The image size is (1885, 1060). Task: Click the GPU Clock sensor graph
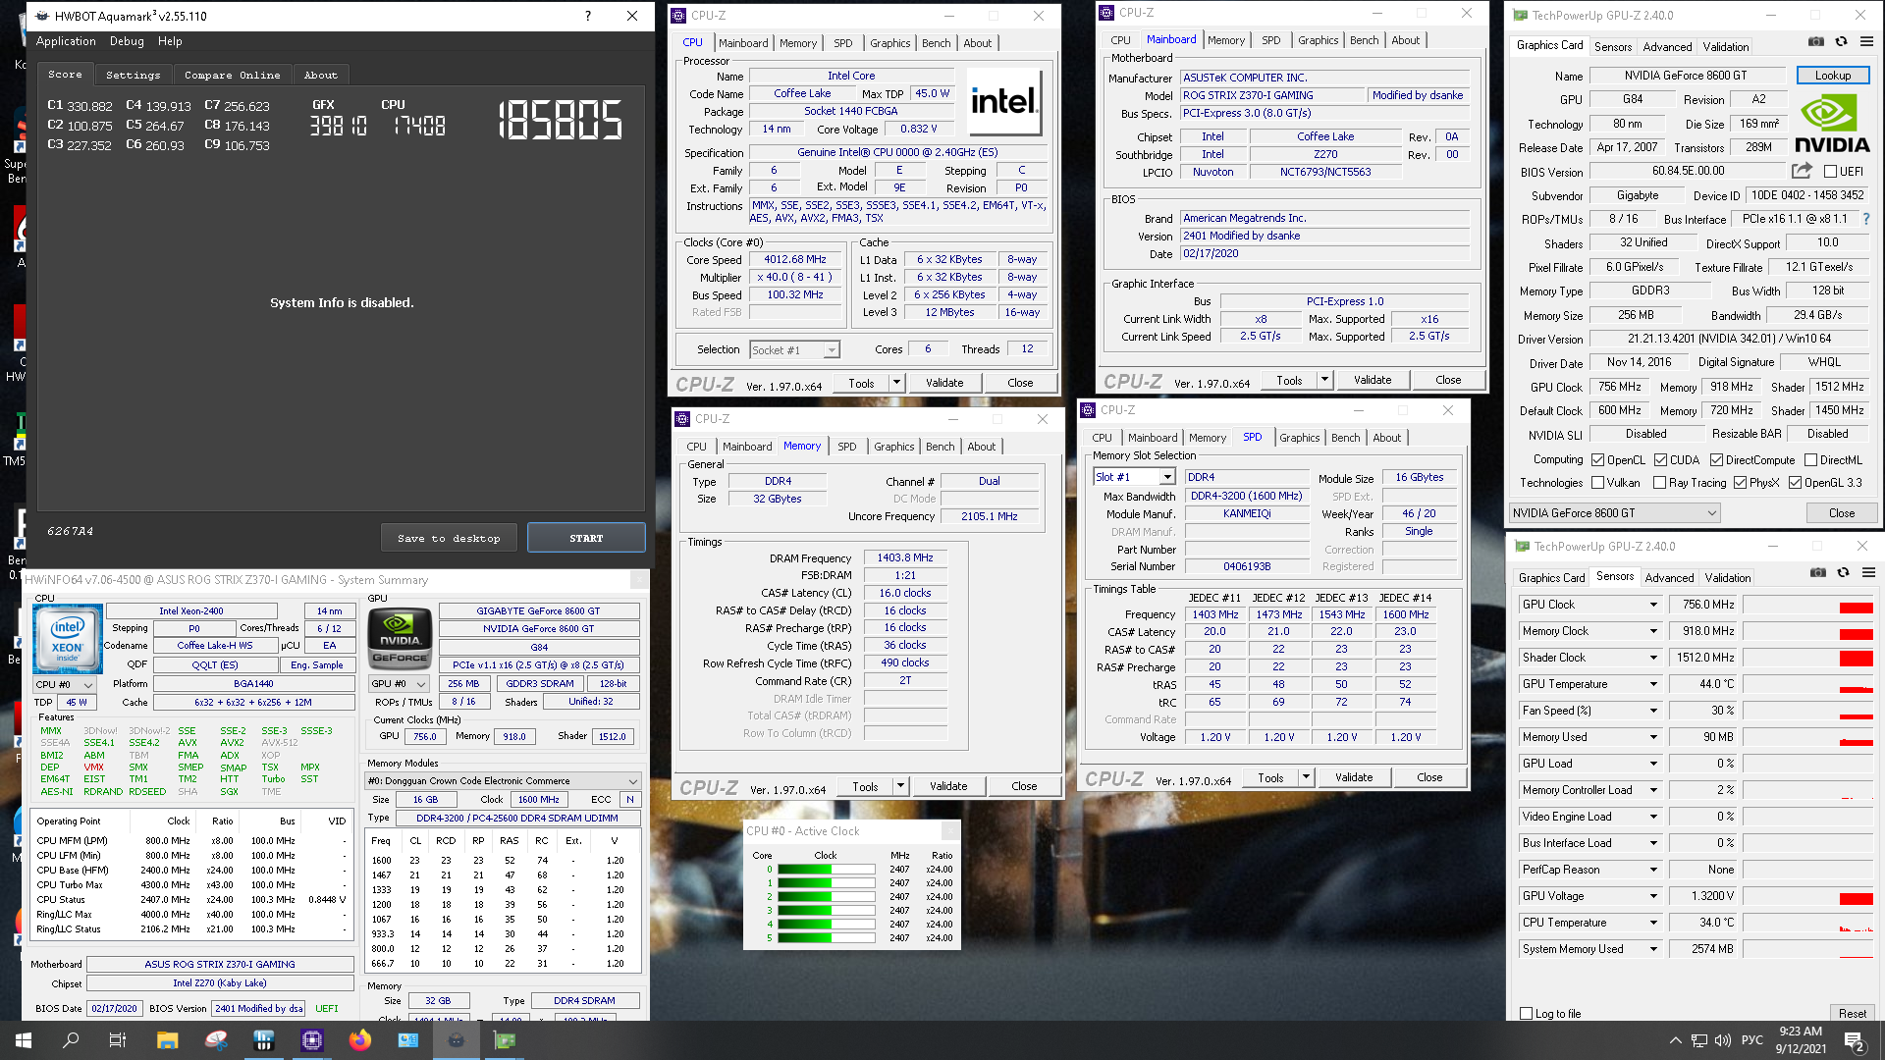[x=1807, y=605]
